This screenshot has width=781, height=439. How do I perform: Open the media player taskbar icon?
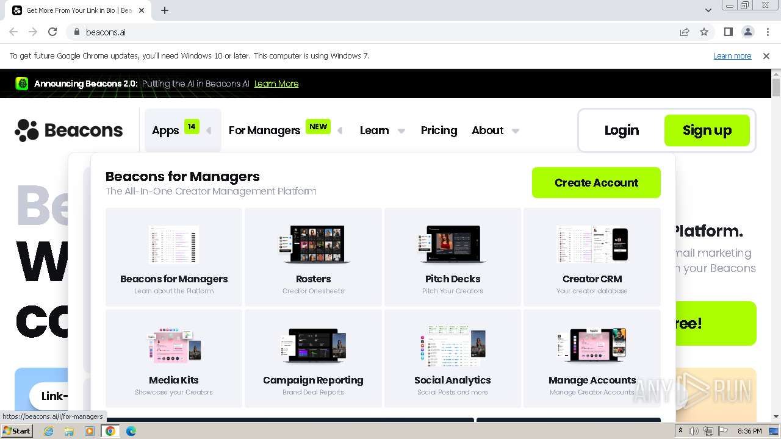coord(90,431)
